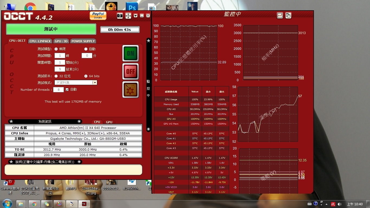
Task: Click the star beside 說明 header
Action: pos(11,162)
